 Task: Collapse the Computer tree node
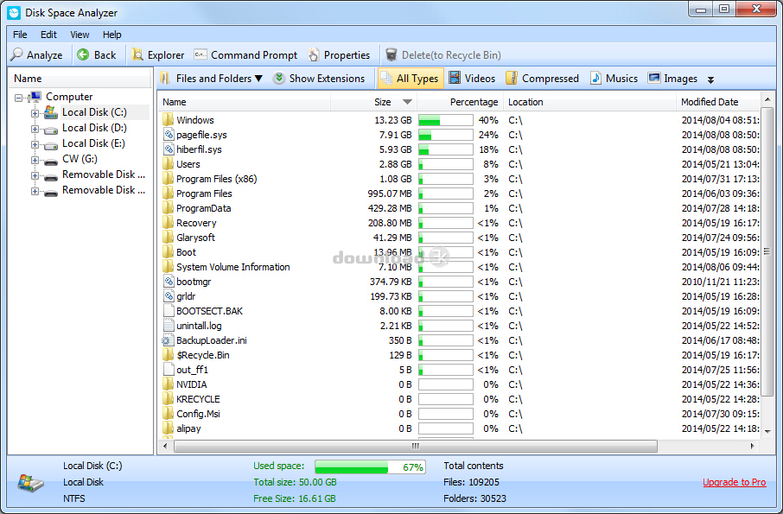pyautogui.click(x=18, y=98)
